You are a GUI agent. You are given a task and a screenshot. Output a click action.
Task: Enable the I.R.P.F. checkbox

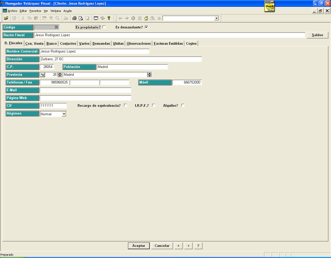click(x=154, y=105)
